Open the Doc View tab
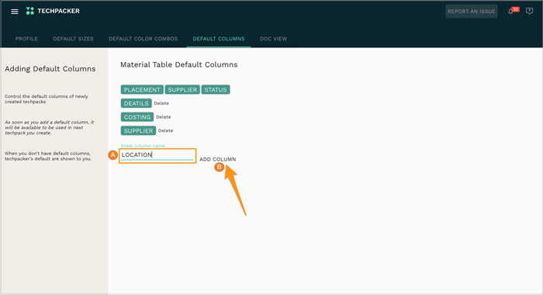 click(x=273, y=39)
